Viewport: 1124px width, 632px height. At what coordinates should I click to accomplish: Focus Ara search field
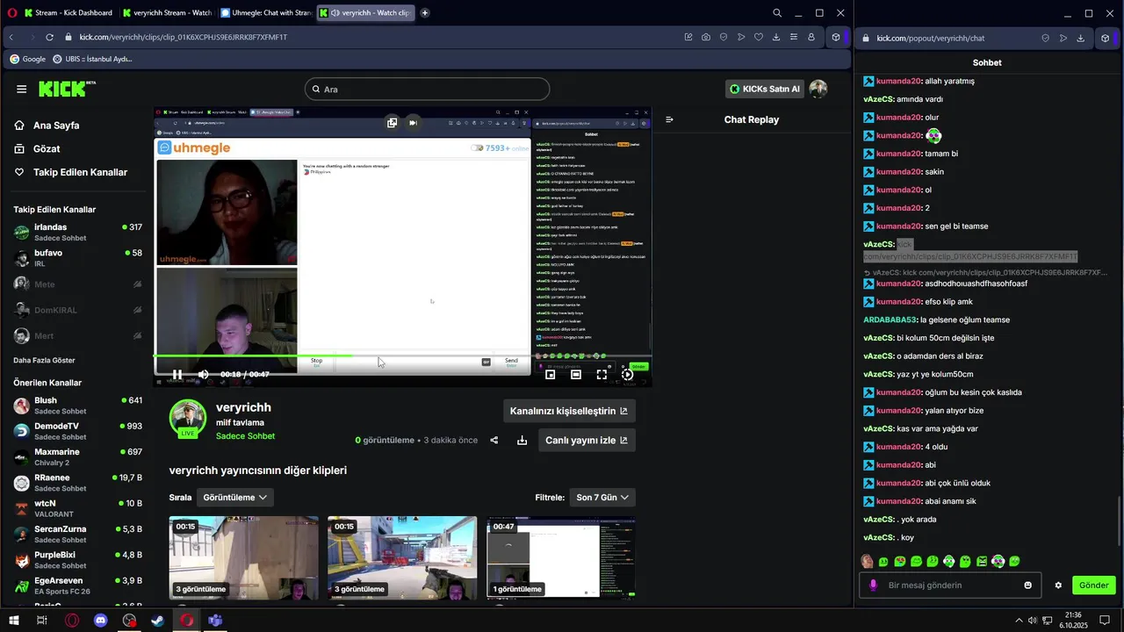(427, 89)
